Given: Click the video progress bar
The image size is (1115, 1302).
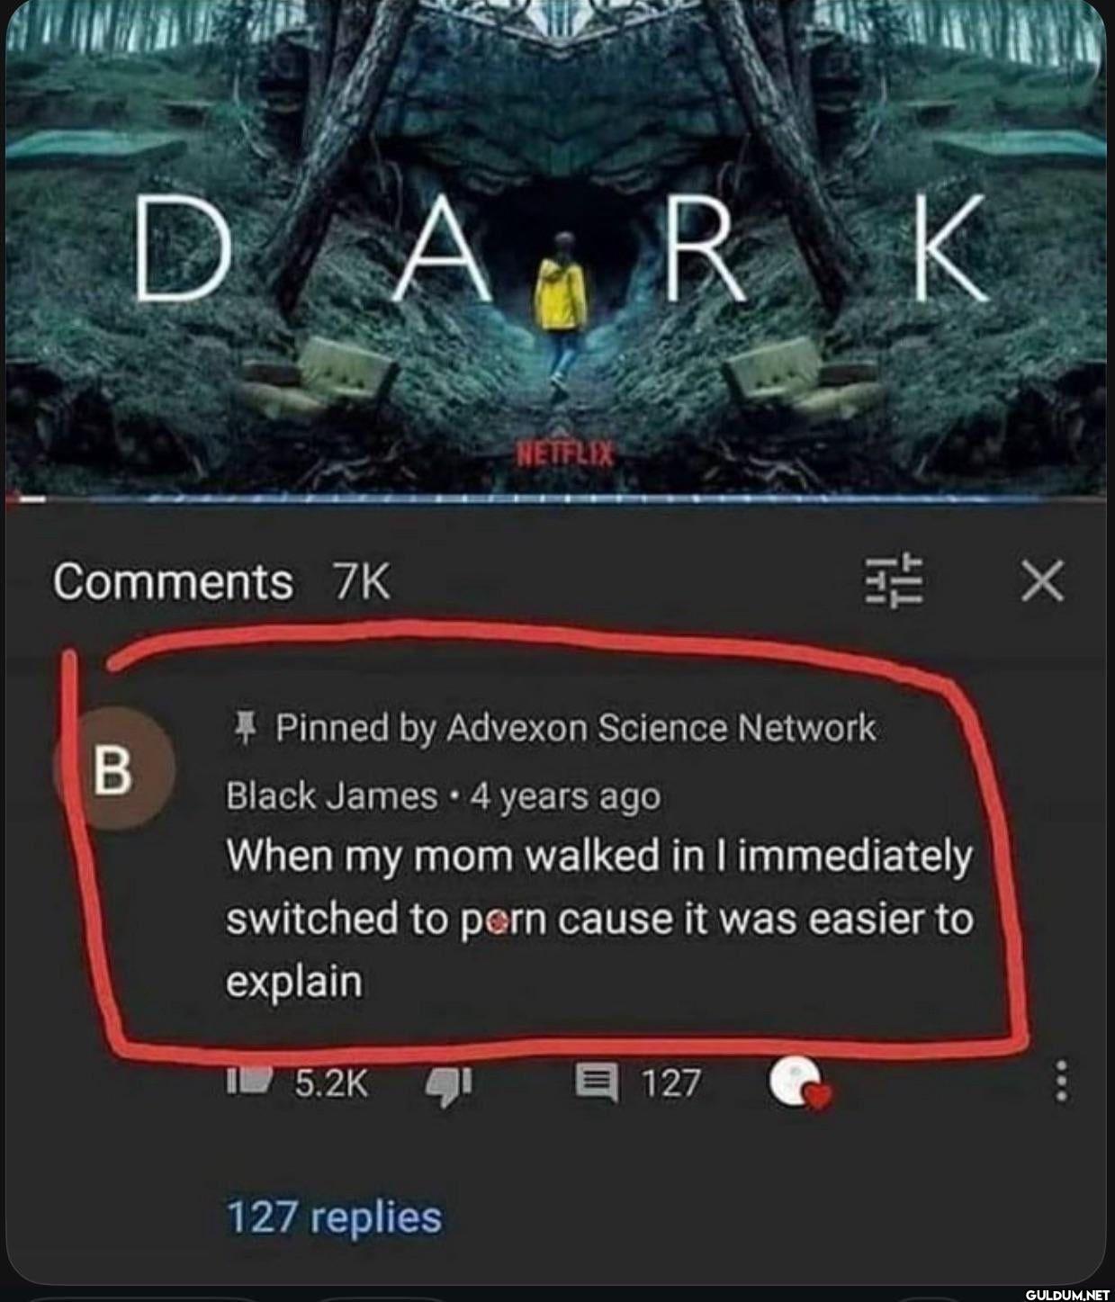Looking at the screenshot, I should [x=557, y=496].
